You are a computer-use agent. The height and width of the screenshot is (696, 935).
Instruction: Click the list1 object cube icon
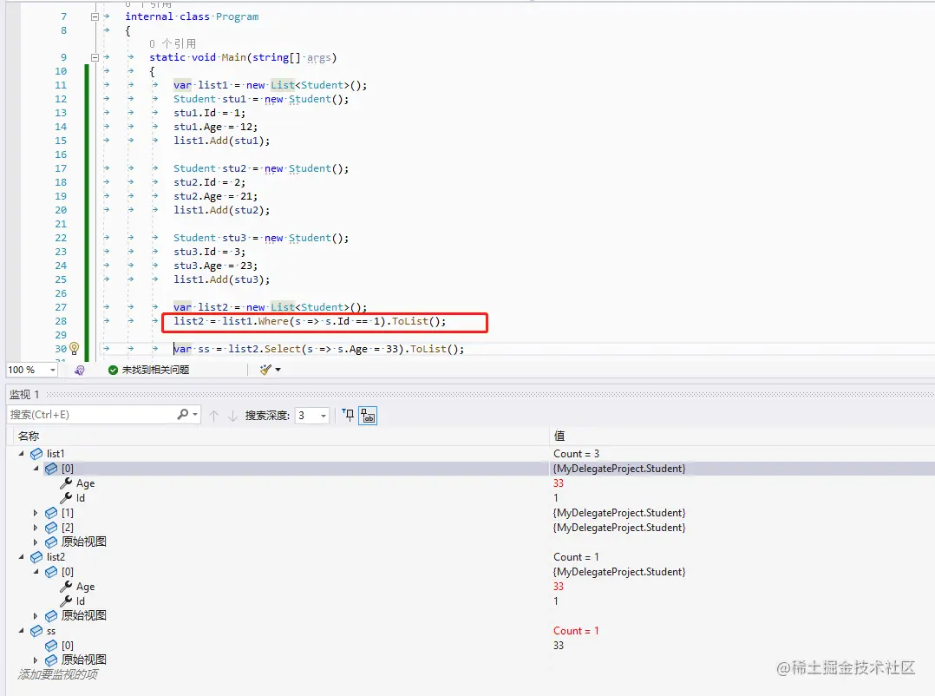point(36,454)
